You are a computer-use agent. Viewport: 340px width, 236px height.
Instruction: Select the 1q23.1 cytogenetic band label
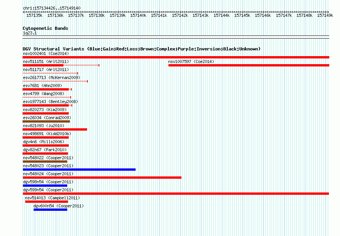click(30, 33)
